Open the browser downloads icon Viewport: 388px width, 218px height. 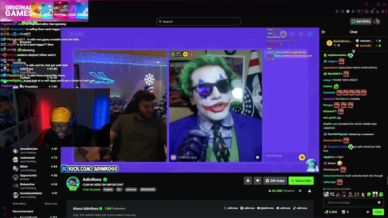377,12
